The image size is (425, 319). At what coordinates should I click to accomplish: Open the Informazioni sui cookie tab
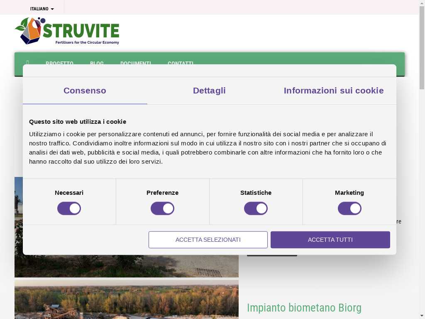(334, 91)
